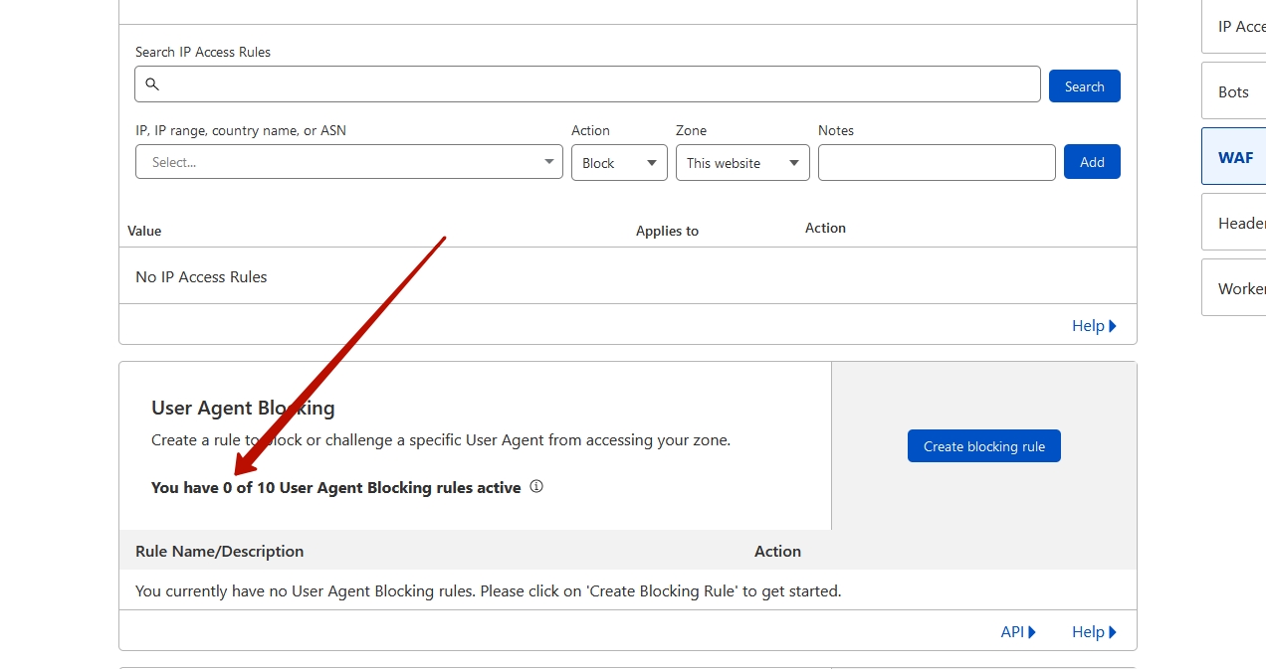This screenshot has height=669, width=1266.
Task: Open the API link in User Agent Blocking
Action: click(x=1017, y=632)
